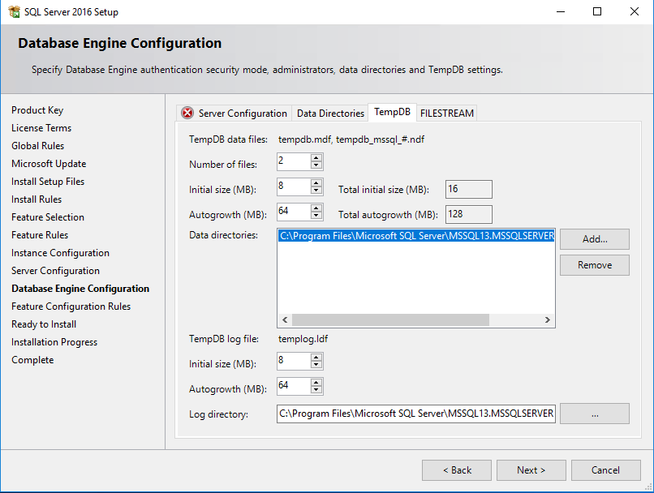The width and height of the screenshot is (654, 493).
Task: Increase data files Autogrowth spinner up
Action: coord(316,208)
